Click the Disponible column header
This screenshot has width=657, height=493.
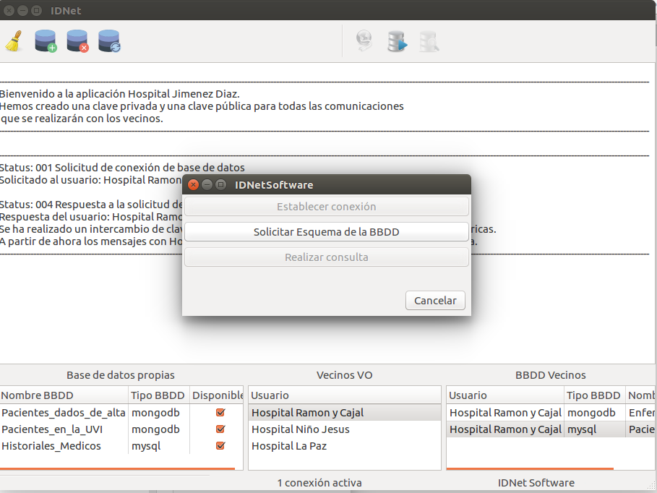click(x=217, y=395)
